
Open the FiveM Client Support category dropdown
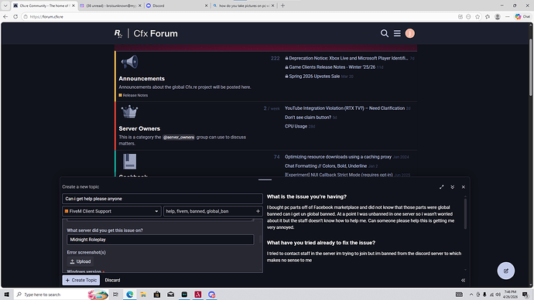click(x=111, y=211)
